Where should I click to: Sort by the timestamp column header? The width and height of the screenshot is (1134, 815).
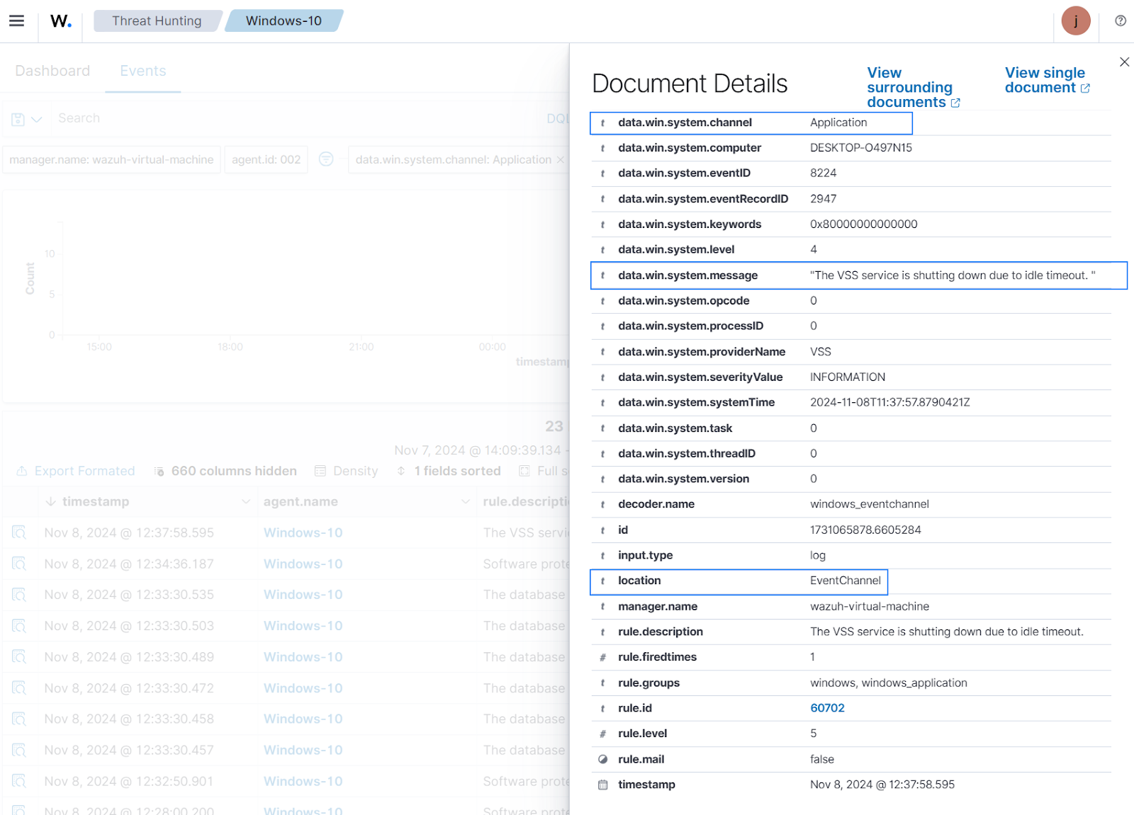pyautogui.click(x=95, y=501)
